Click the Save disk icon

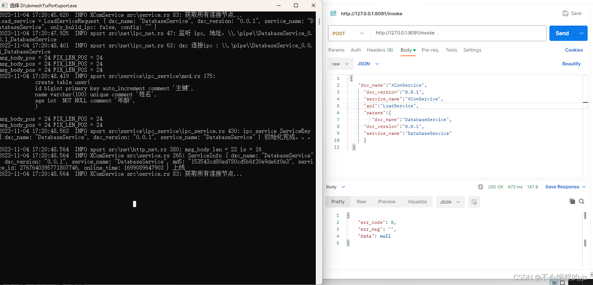coord(565,13)
